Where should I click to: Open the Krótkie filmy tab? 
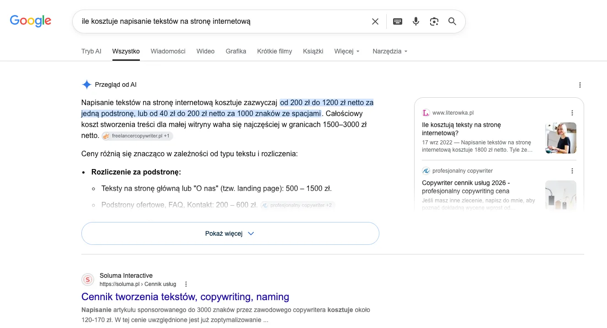coord(275,51)
